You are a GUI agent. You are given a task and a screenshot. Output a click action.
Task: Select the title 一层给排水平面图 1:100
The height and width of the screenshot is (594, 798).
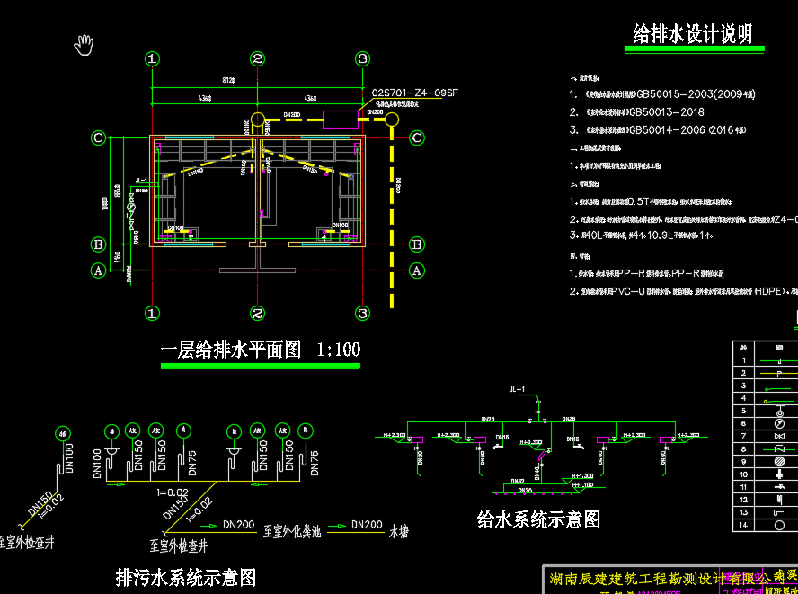260,350
